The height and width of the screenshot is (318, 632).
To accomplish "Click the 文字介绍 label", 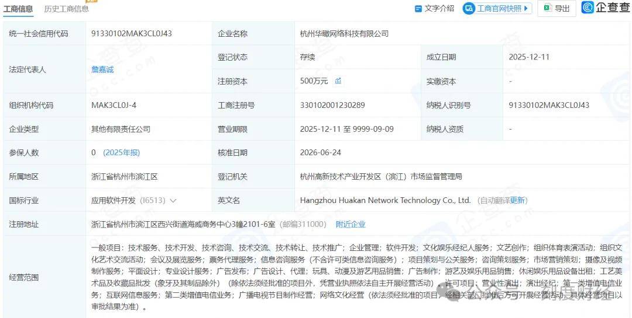I will point(439,8).
